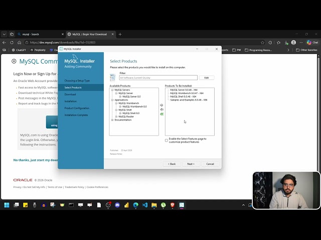Open the Windows Start menu
Screen dimensions: 321x240
pyautogui.click(x=7, y=205)
